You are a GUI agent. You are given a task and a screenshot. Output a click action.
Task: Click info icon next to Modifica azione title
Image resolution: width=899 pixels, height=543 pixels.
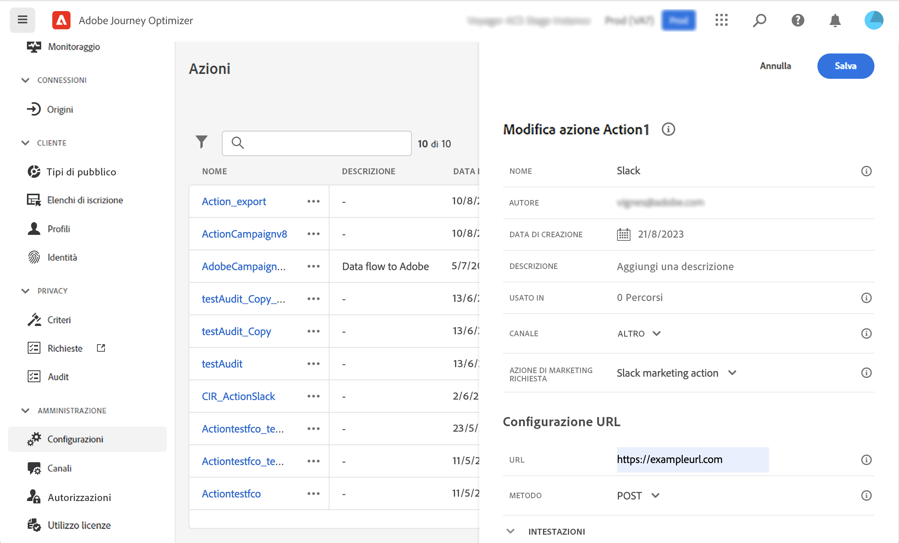click(x=668, y=130)
